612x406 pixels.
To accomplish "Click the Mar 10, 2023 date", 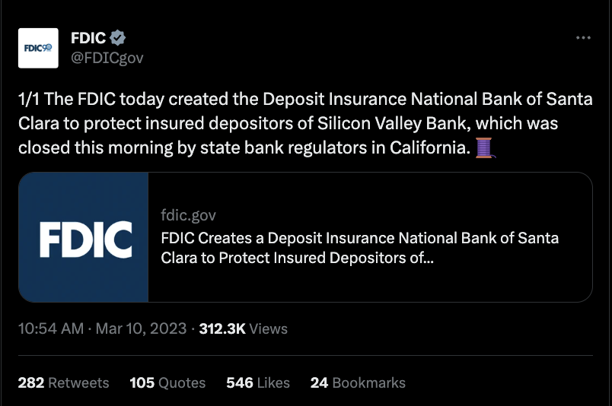I will click(x=140, y=329).
